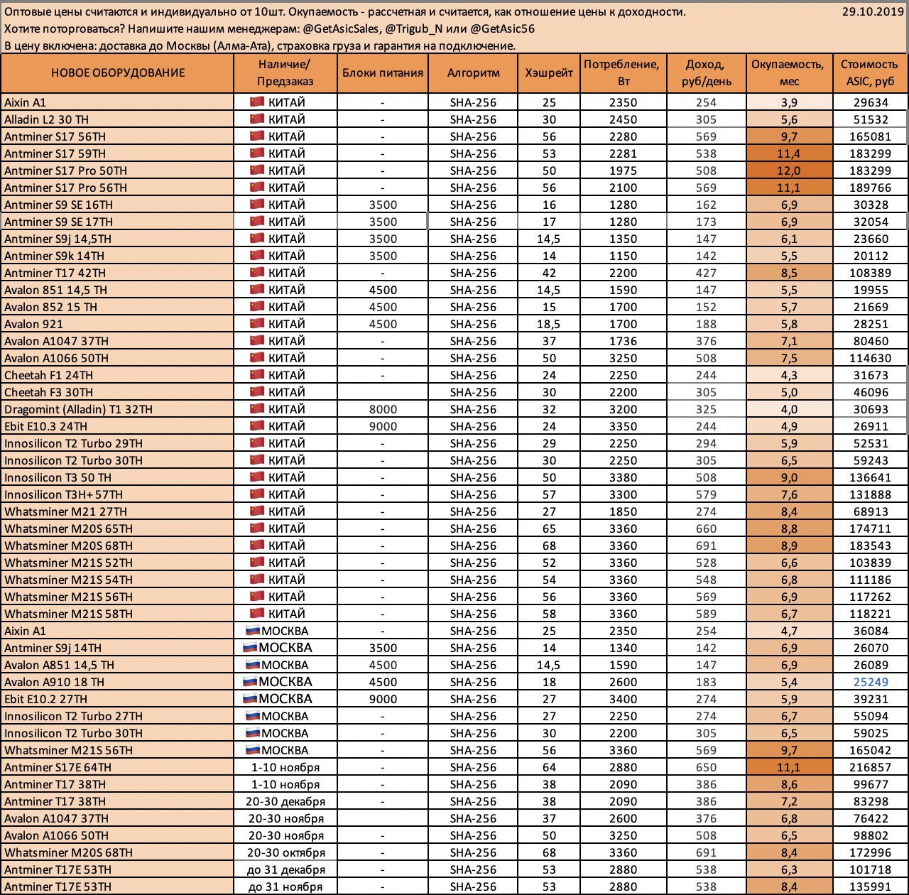Click the payback cell showing 9,0

click(x=790, y=477)
